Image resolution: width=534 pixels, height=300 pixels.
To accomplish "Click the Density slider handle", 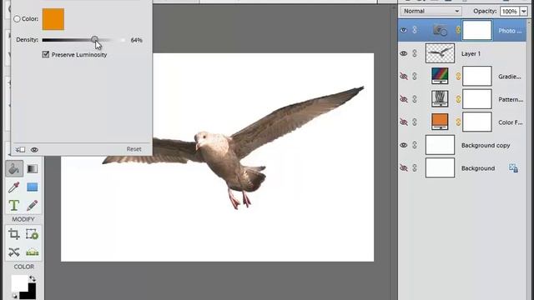I will [x=94, y=40].
